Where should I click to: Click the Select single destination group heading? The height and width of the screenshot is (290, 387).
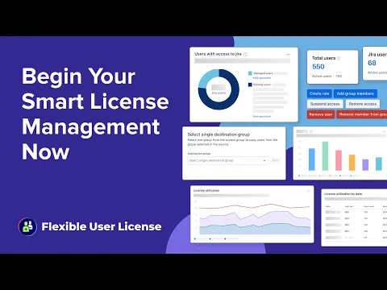pos(218,135)
